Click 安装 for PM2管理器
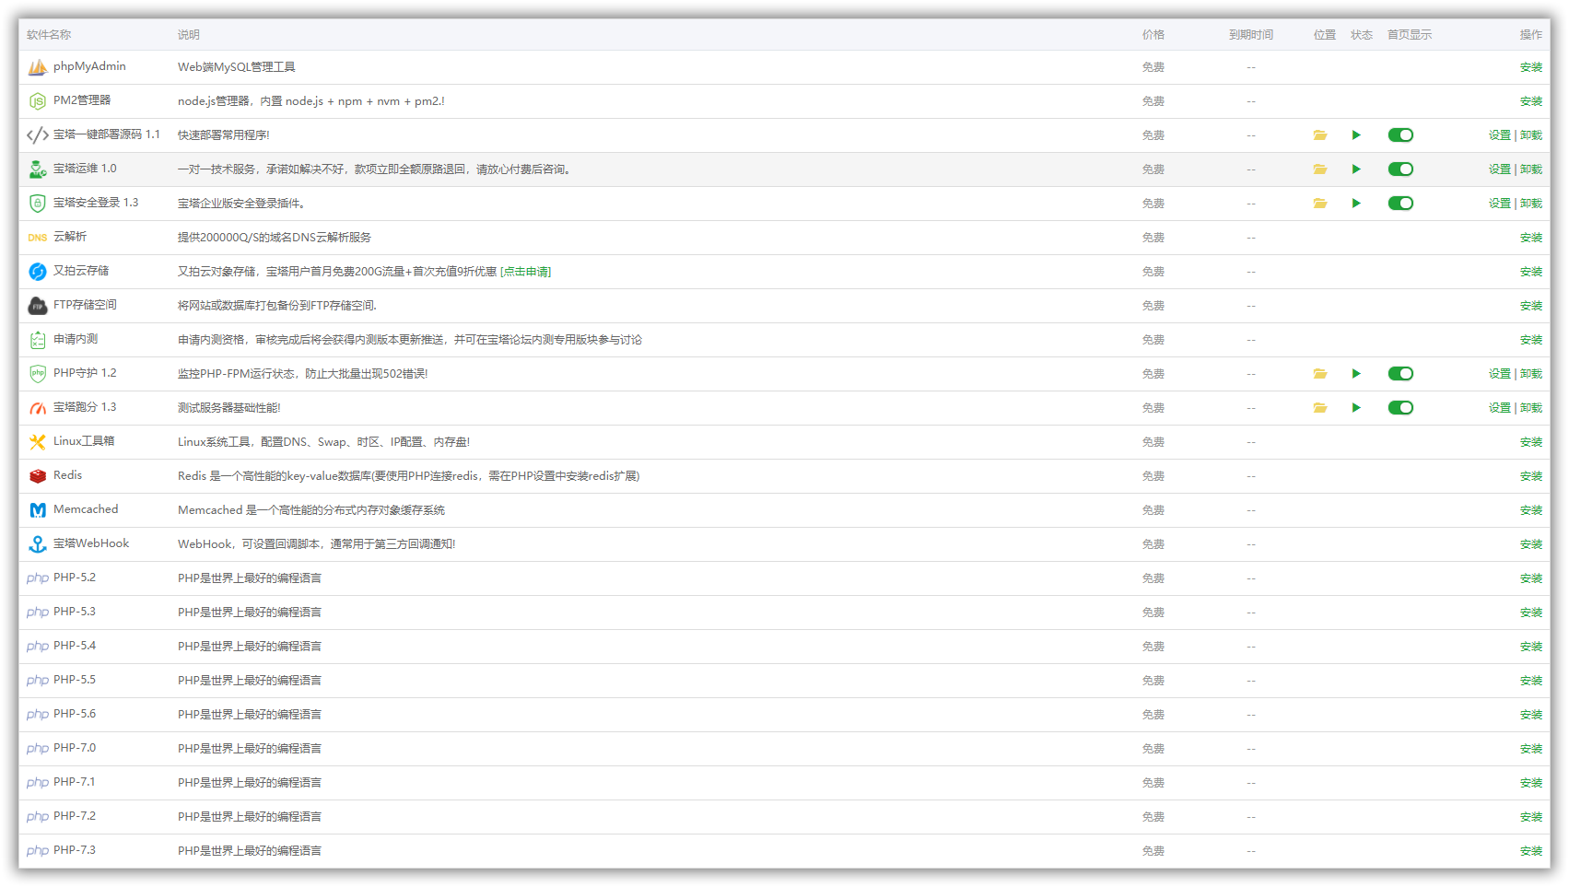 click(x=1531, y=101)
